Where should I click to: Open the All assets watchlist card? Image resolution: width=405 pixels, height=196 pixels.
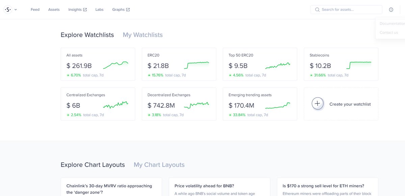(x=98, y=64)
